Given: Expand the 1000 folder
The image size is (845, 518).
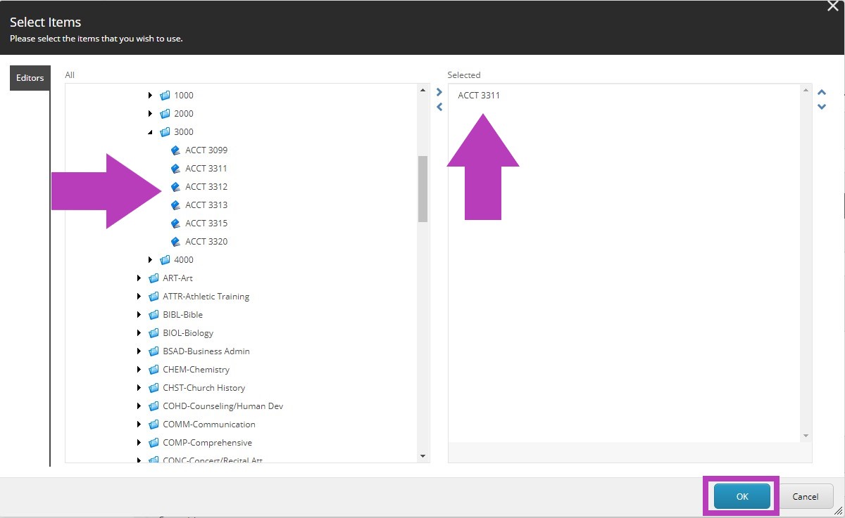Looking at the screenshot, I should pyautogui.click(x=151, y=95).
